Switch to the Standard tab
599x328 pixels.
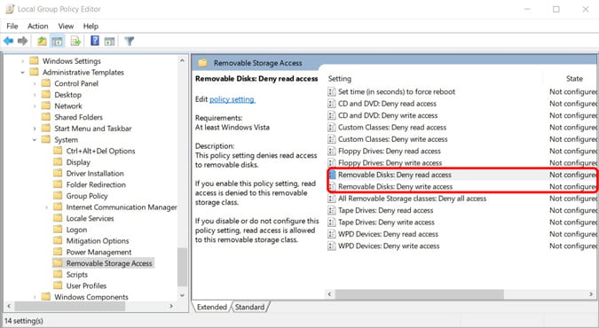[249, 307]
